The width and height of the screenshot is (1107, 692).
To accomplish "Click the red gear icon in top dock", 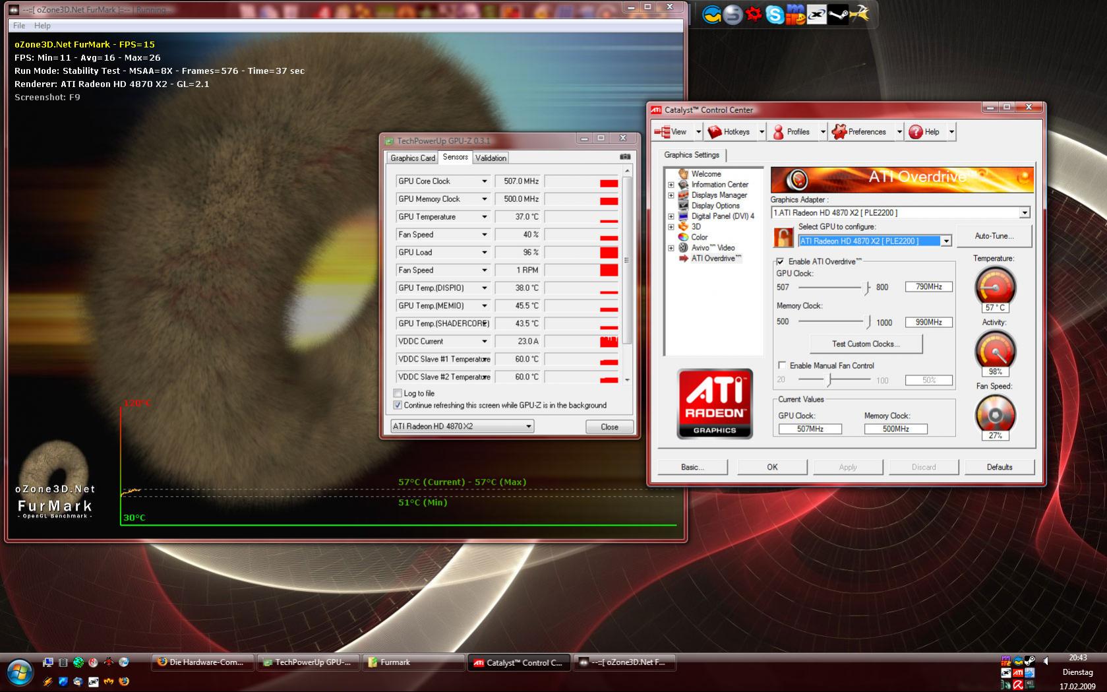I will (754, 14).
